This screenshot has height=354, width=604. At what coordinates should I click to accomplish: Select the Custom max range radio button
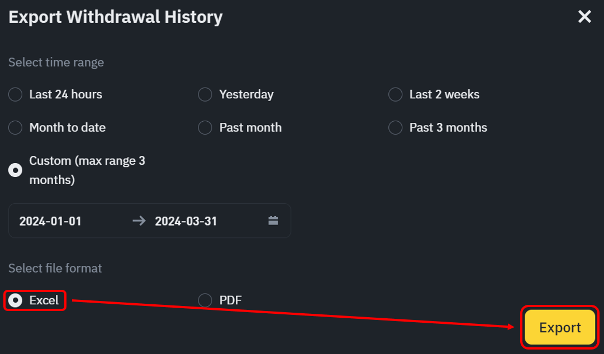(16, 170)
